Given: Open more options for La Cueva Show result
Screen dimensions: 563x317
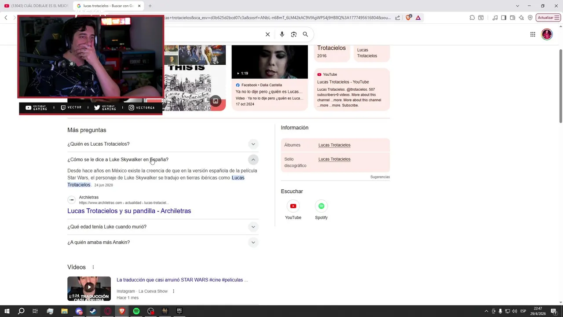Looking at the screenshot, I should pos(174,291).
